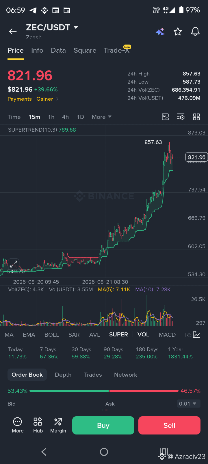
Task: Switch to the Info tab
Action: tap(37, 50)
